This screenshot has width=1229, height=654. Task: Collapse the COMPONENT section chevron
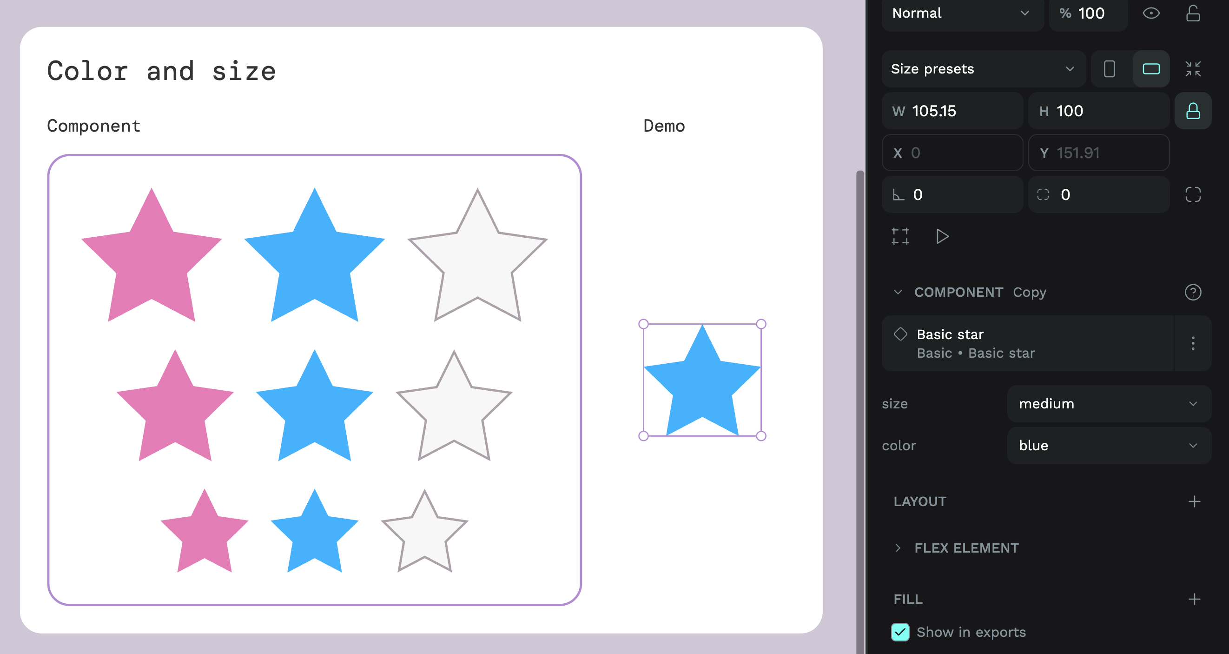click(898, 292)
